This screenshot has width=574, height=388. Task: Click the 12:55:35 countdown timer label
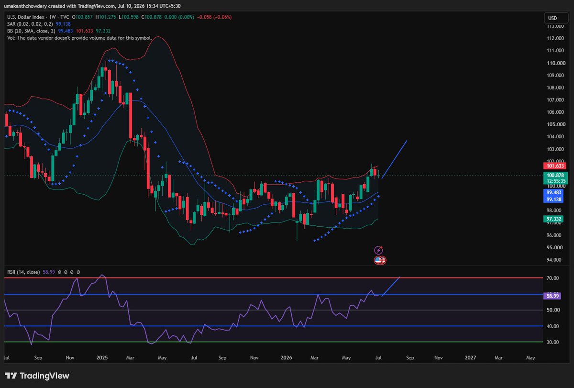[555, 181]
